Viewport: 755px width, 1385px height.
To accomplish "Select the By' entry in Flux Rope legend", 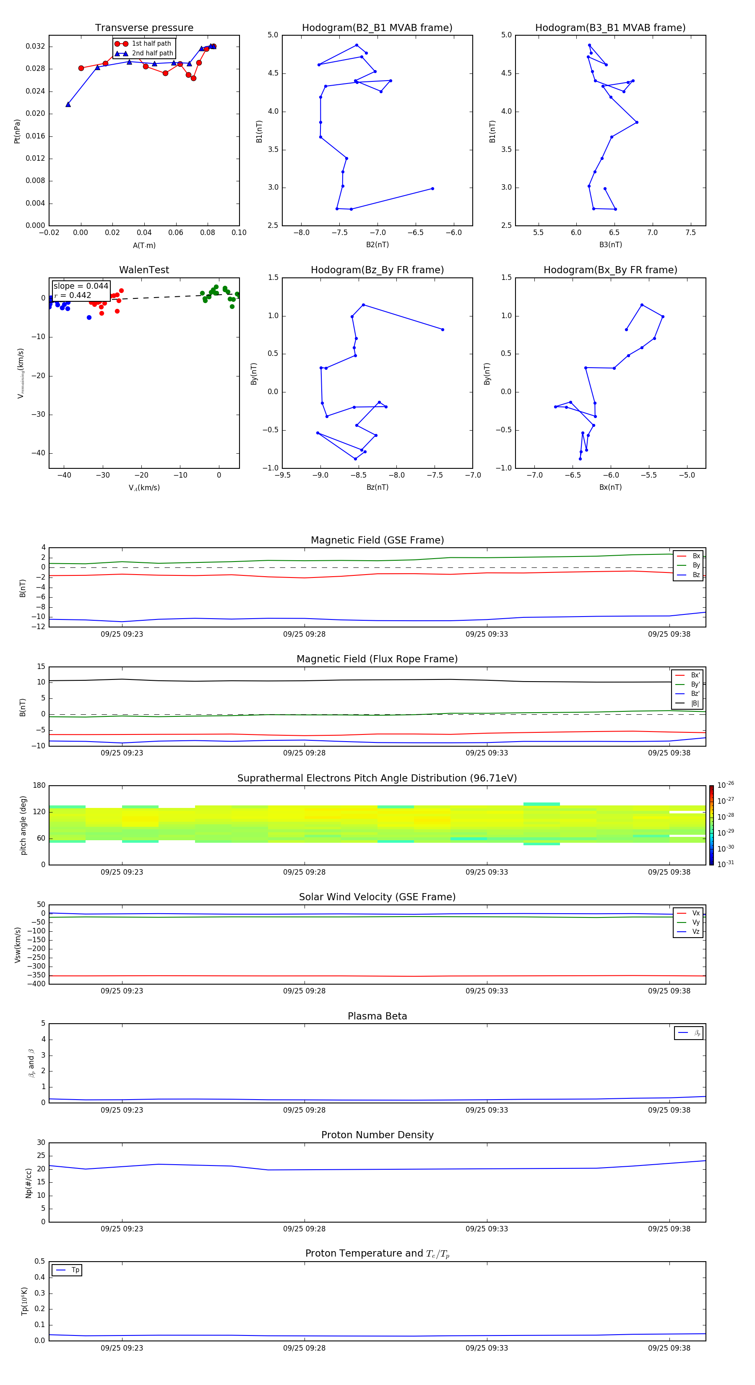I will 687,685.
